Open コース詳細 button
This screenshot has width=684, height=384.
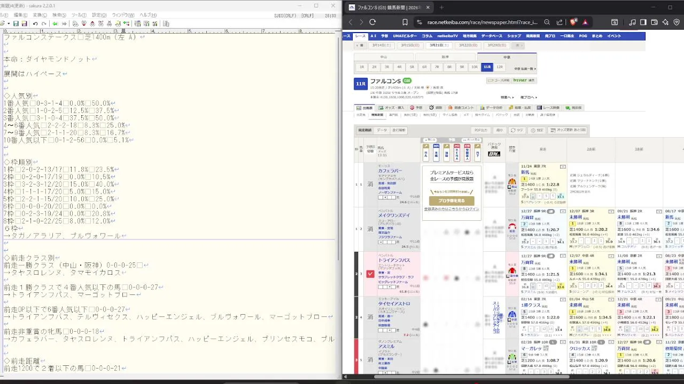pos(497,81)
